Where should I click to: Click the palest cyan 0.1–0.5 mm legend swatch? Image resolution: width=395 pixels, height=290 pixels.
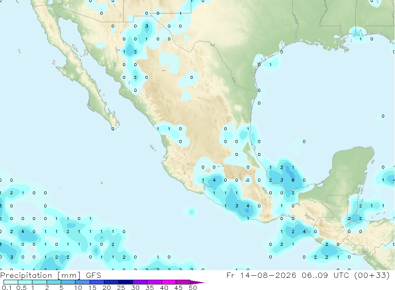pos(11,282)
